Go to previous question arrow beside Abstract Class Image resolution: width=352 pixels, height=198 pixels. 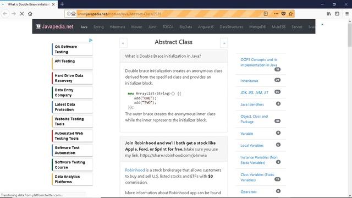pyautogui.click(x=123, y=43)
